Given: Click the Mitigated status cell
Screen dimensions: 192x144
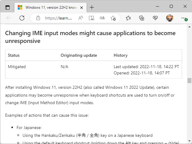Looking at the screenshot, I should [x=17, y=67].
